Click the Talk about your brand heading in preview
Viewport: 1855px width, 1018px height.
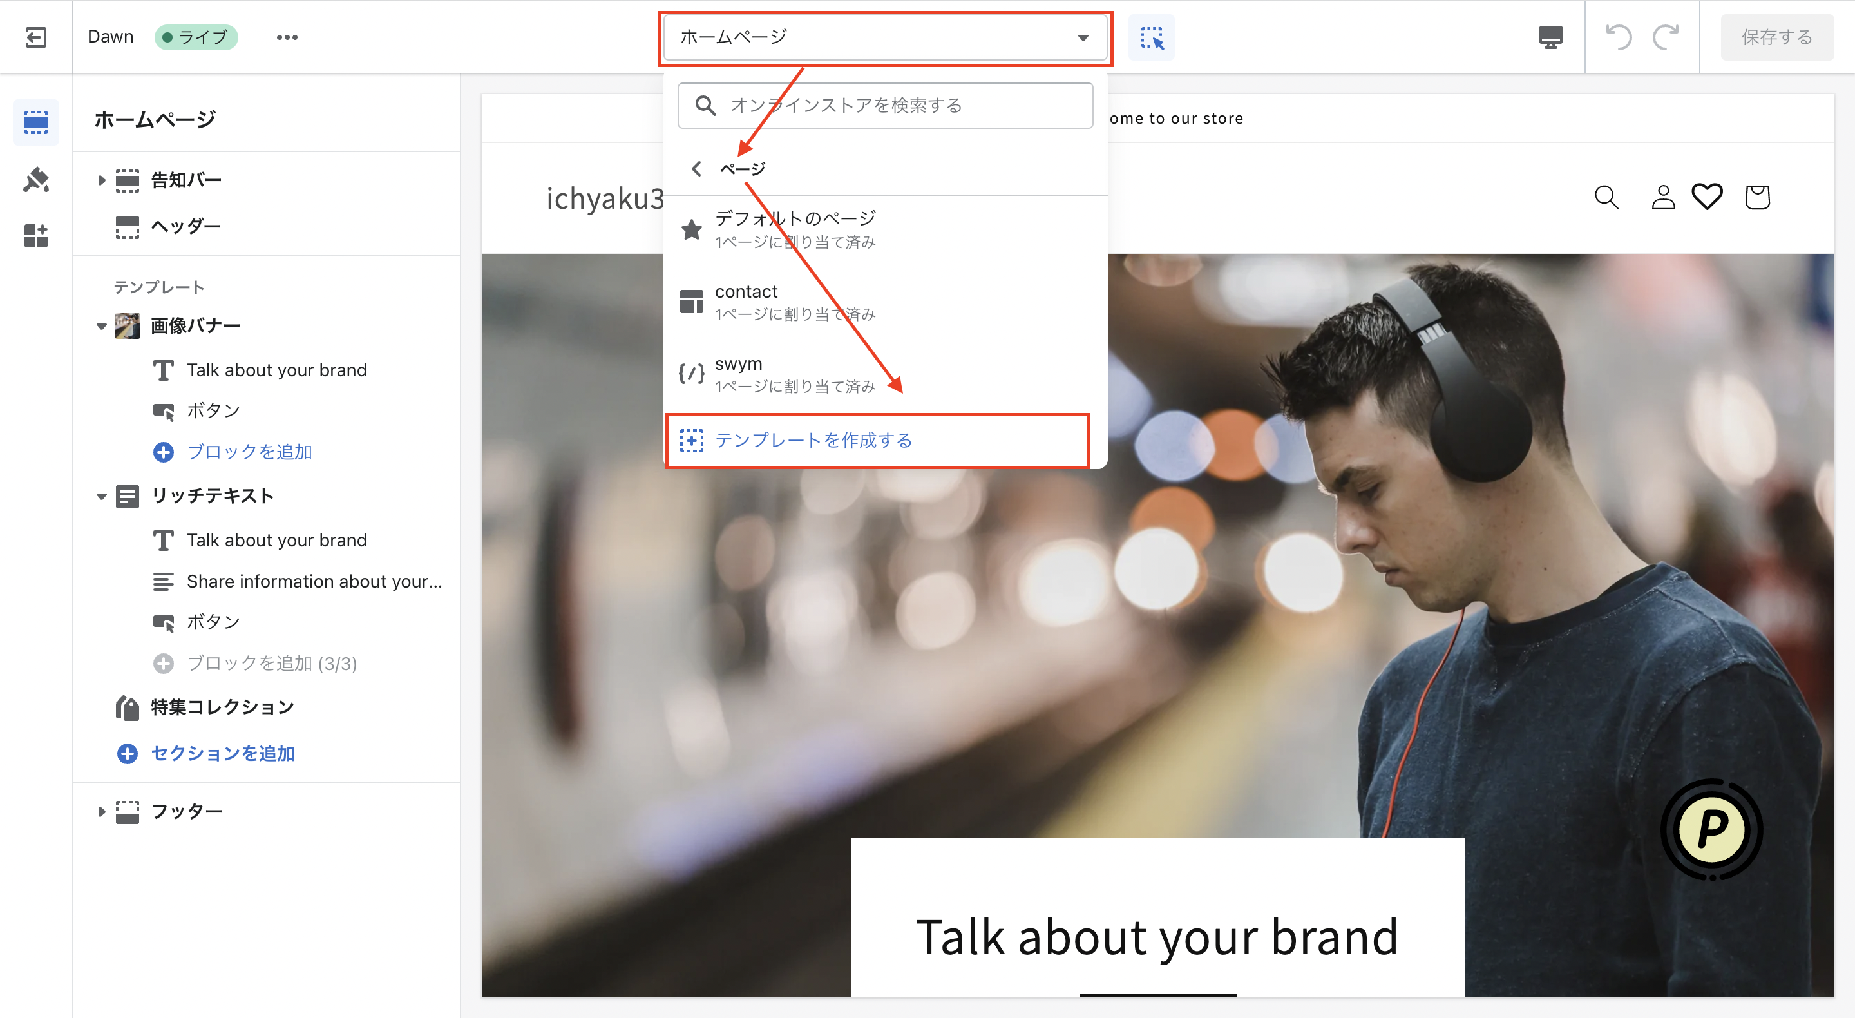(x=1157, y=937)
